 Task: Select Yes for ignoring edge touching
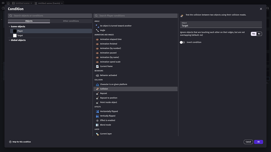[254, 34]
